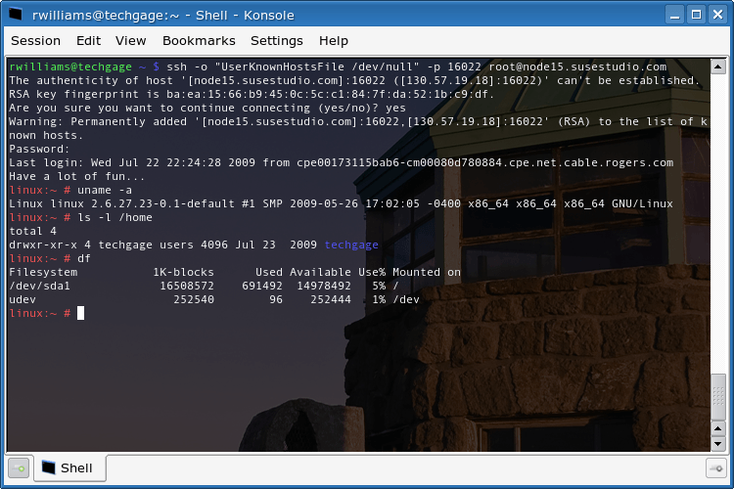Click the new session button beside Shell tab
The width and height of the screenshot is (734, 489).
tap(19, 467)
